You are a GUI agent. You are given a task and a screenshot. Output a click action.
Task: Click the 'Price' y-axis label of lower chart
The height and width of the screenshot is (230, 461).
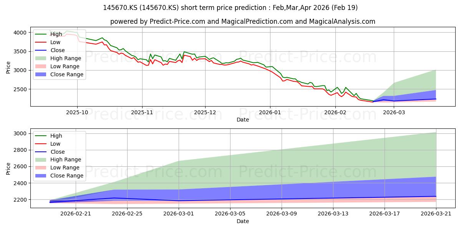pyautogui.click(x=8, y=168)
